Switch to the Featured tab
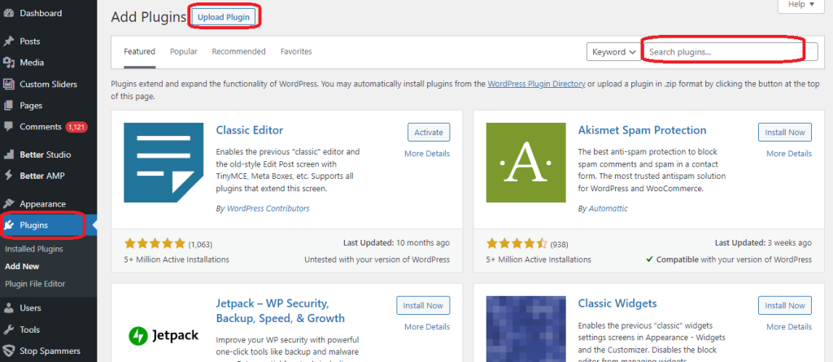This screenshot has height=362, width=833. tap(140, 51)
